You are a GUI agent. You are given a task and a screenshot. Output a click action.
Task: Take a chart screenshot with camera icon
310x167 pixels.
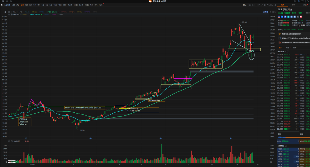point(259,5)
